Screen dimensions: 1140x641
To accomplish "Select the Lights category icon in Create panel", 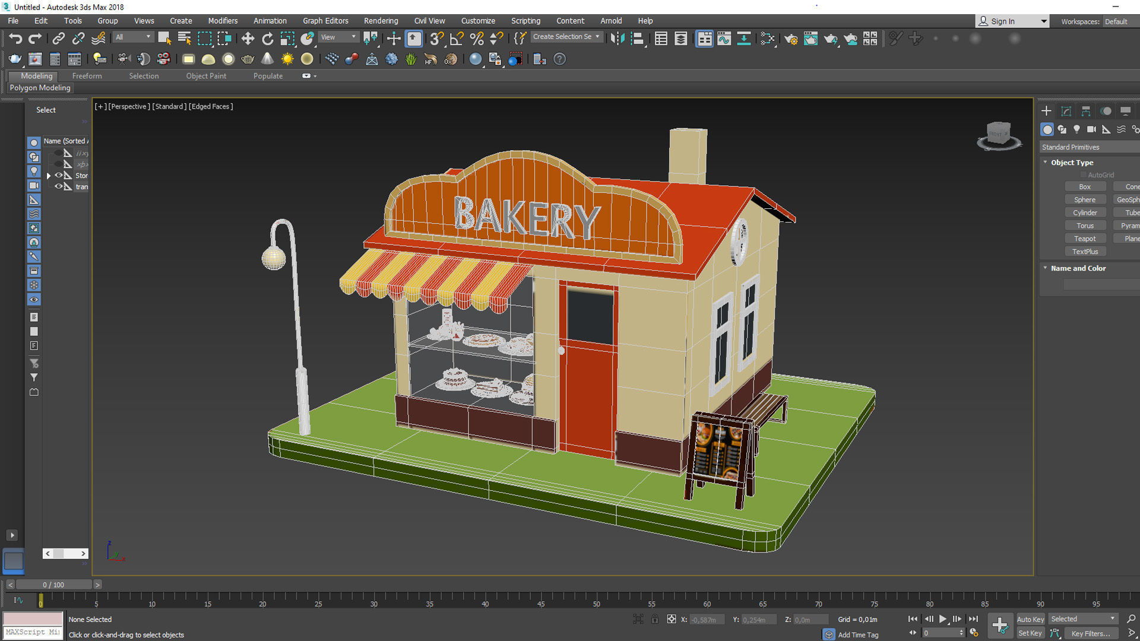I will (x=1076, y=129).
